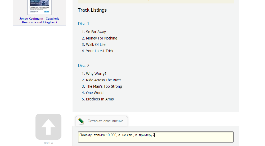Screen dimensions: 265x146
Task: Click the scroll-to-top arrow icon
Action: 48,127
